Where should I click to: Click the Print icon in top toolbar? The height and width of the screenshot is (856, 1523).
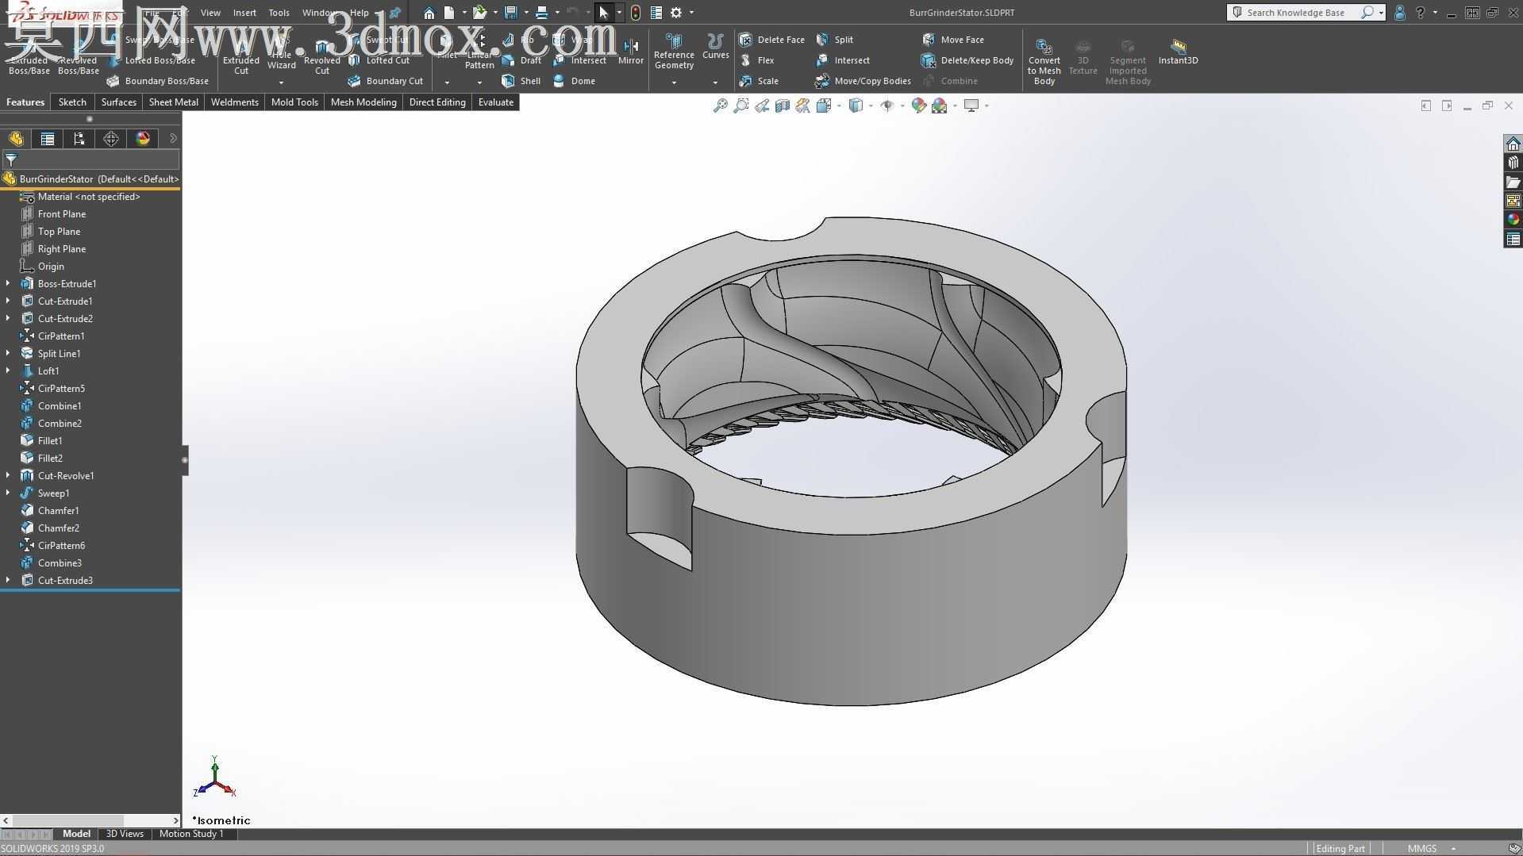click(x=541, y=13)
